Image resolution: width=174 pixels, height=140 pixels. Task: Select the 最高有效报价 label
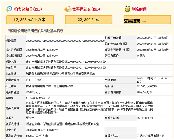(x=14, y=136)
